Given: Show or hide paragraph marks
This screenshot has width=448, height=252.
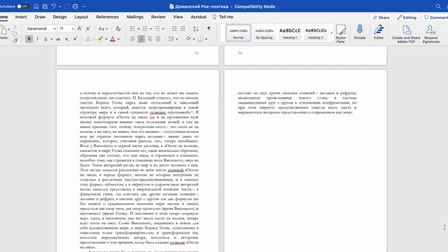Looking at the screenshot, I should [x=209, y=29].
